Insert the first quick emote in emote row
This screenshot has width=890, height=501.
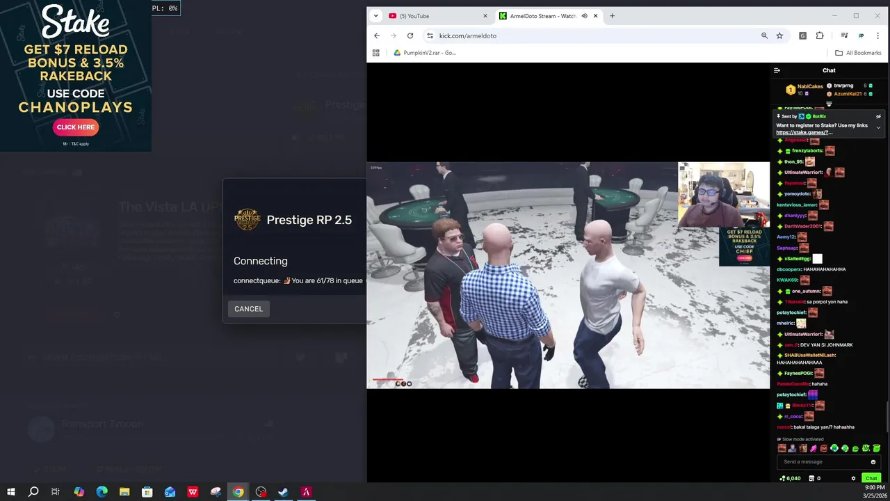782,449
